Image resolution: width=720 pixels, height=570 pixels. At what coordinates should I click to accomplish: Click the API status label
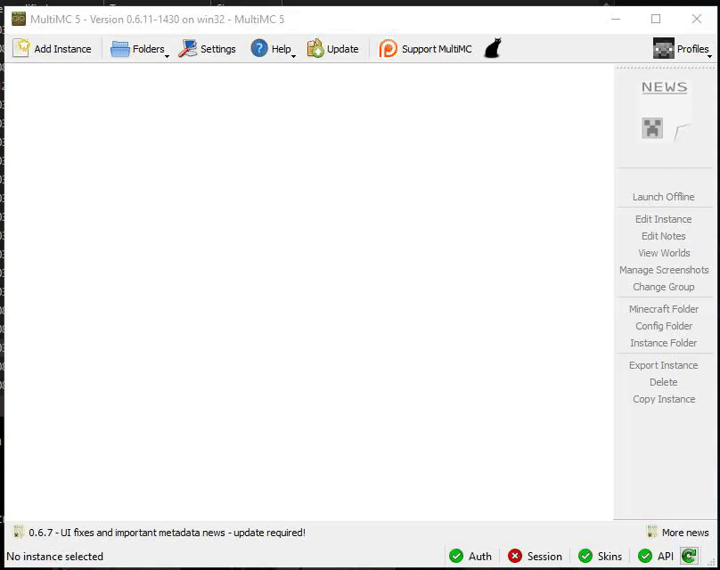pos(666,557)
